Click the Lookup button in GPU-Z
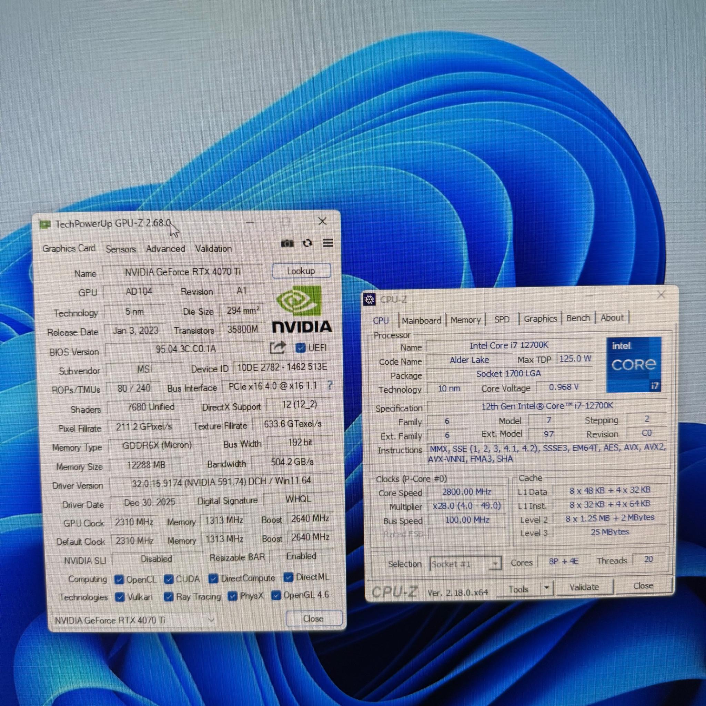Screen dimensions: 706x706 coord(302,271)
